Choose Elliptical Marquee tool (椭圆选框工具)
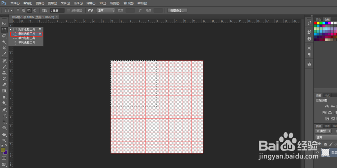 click(26, 34)
